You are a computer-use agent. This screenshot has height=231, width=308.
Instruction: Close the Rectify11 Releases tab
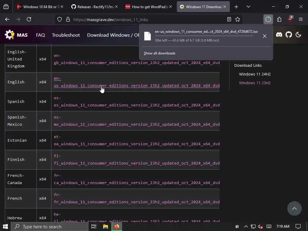(x=116, y=7)
